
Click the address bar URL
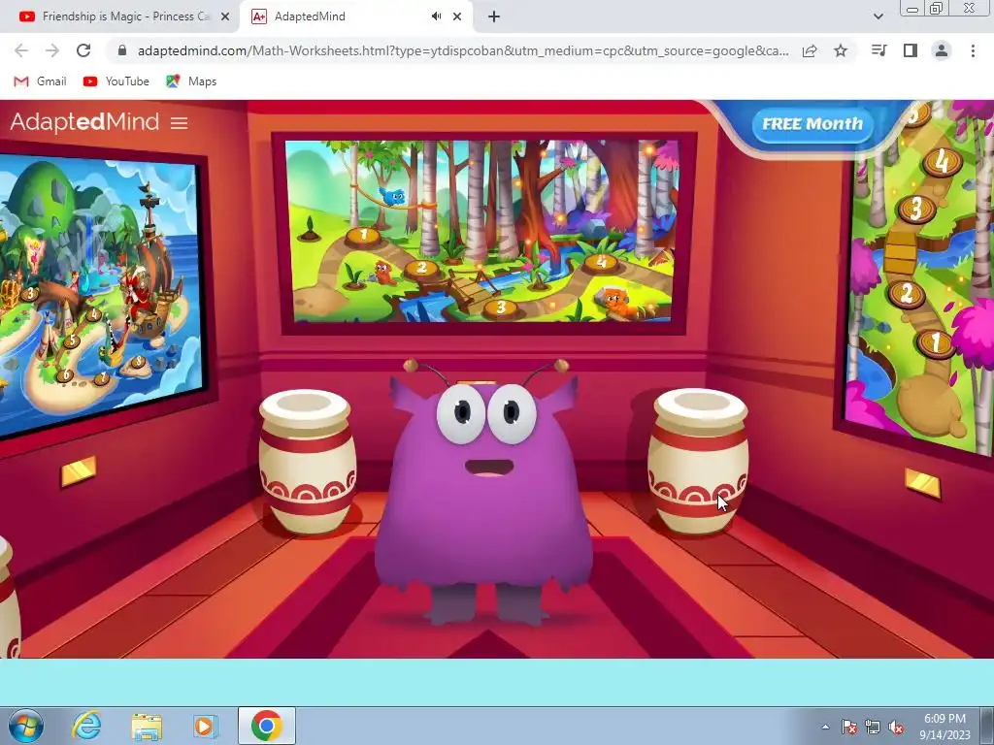pos(463,50)
